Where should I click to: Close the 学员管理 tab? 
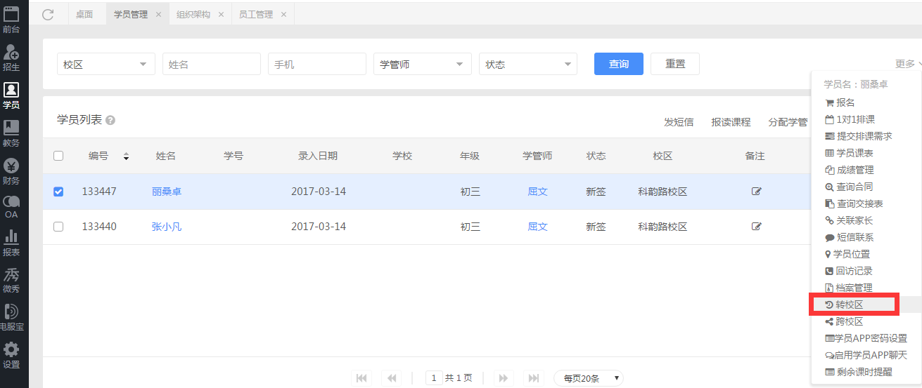pos(158,15)
